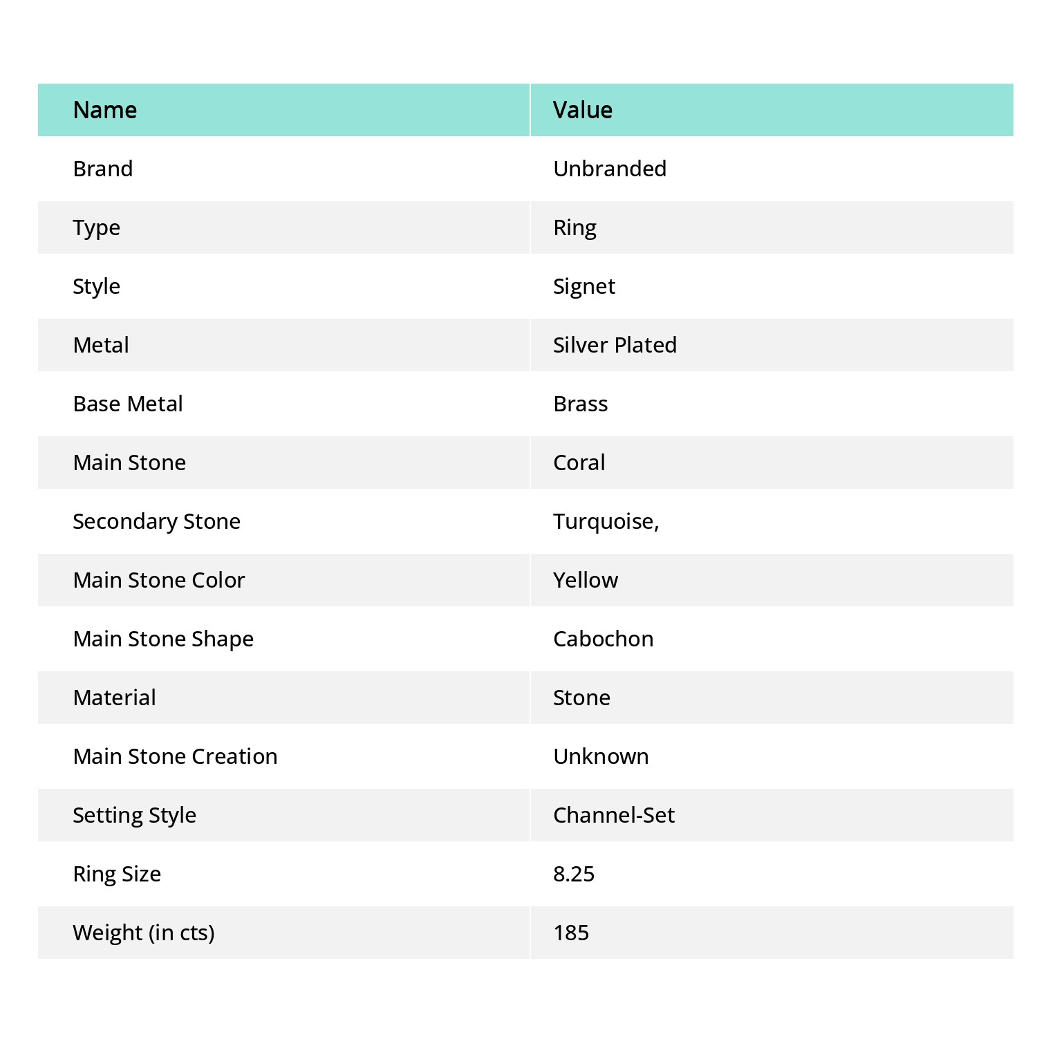The height and width of the screenshot is (1037, 1037).
Task: Click the Yellow value cell
Action: 586,580
